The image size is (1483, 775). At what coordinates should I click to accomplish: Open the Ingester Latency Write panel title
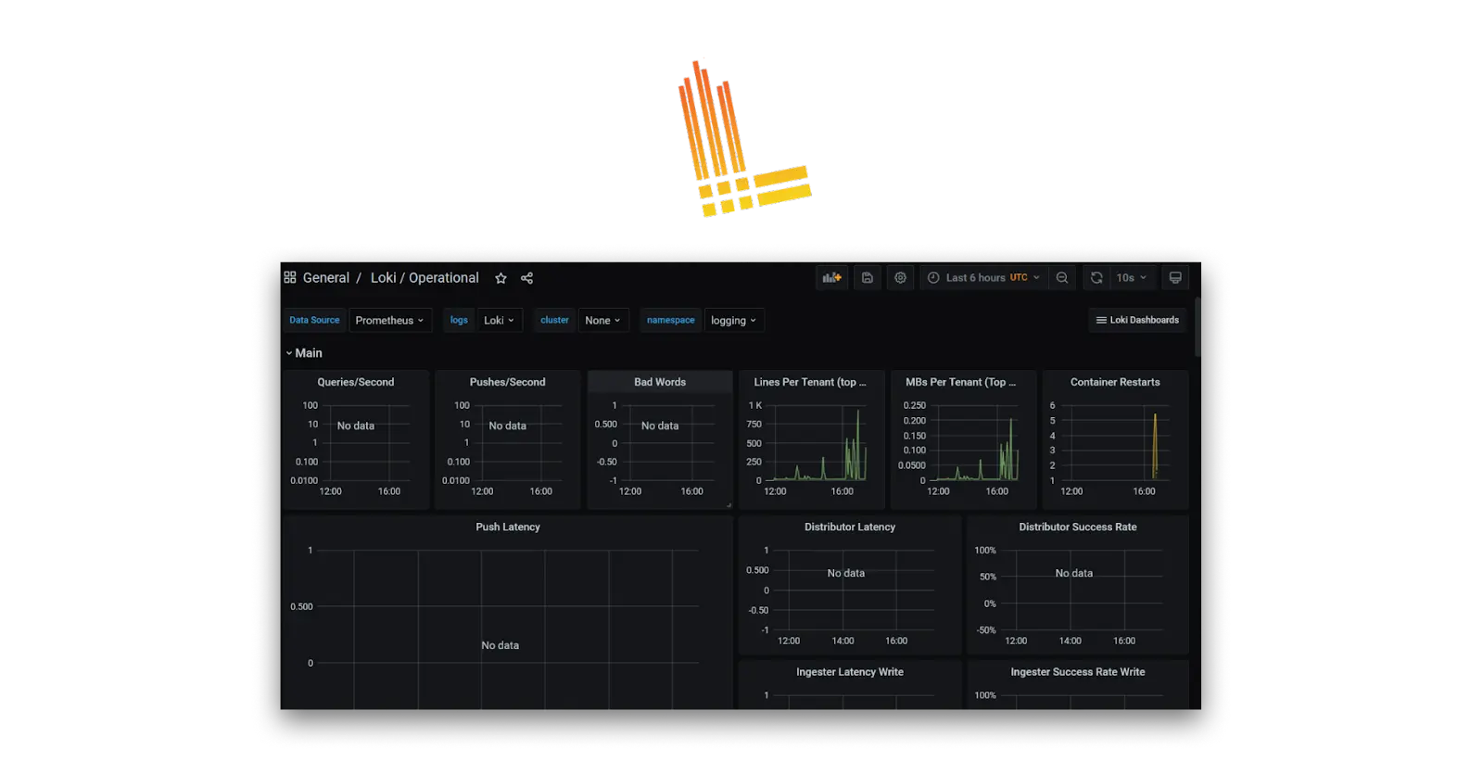click(850, 672)
